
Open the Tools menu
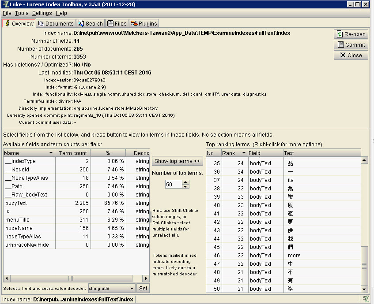tap(22, 13)
